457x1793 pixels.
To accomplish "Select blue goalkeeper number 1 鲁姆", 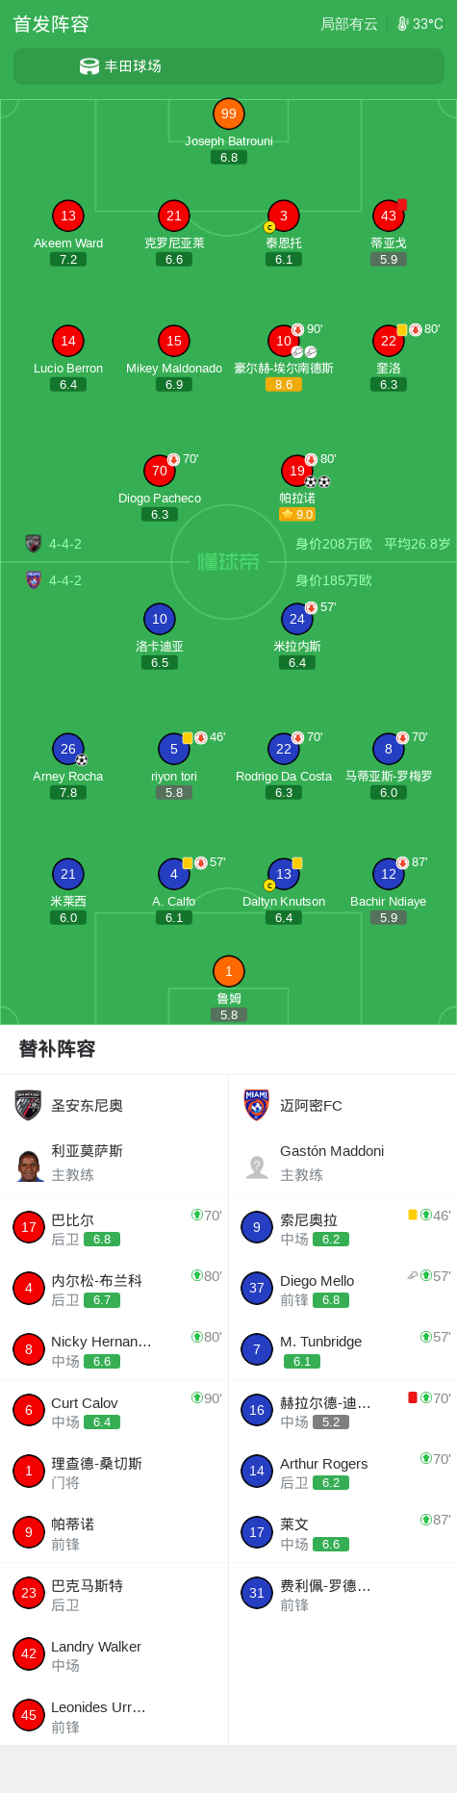I will (228, 971).
